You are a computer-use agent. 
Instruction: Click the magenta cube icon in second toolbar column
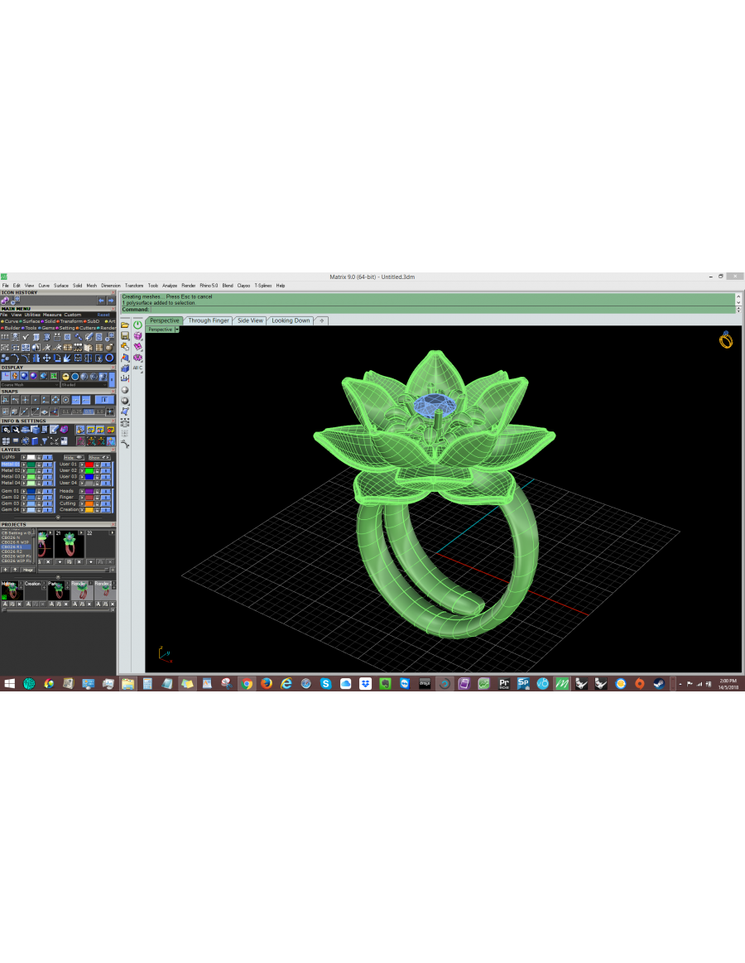click(137, 335)
